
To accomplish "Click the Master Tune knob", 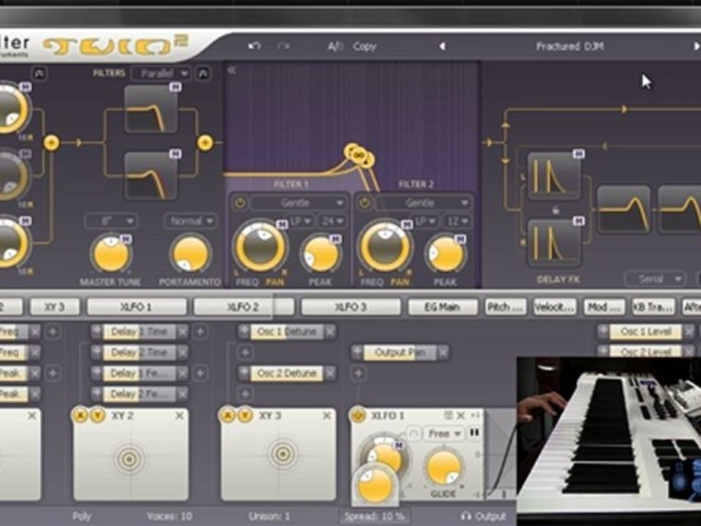I will pos(111,254).
